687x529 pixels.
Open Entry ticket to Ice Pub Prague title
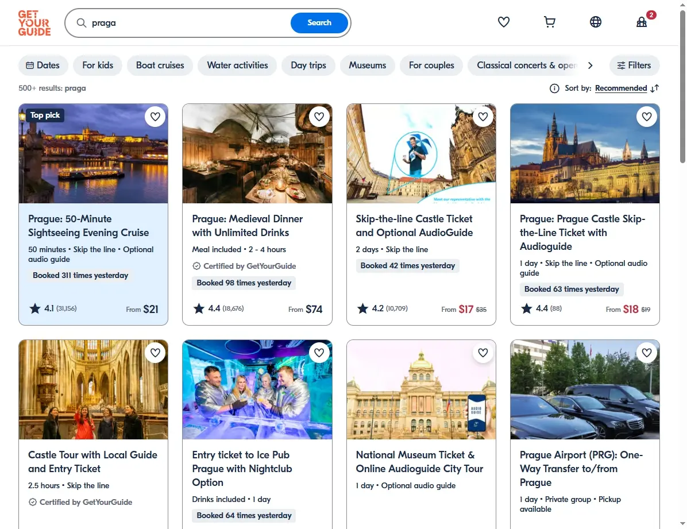pyautogui.click(x=242, y=469)
